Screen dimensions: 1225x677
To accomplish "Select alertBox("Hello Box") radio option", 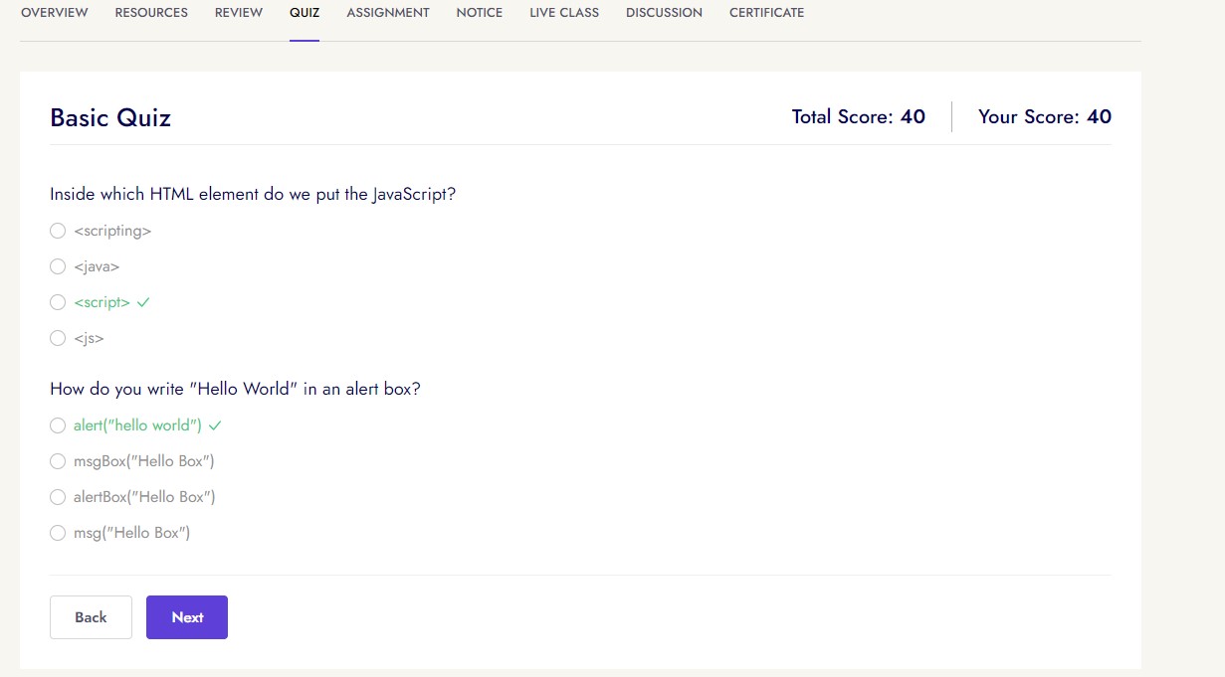I will [x=58, y=497].
